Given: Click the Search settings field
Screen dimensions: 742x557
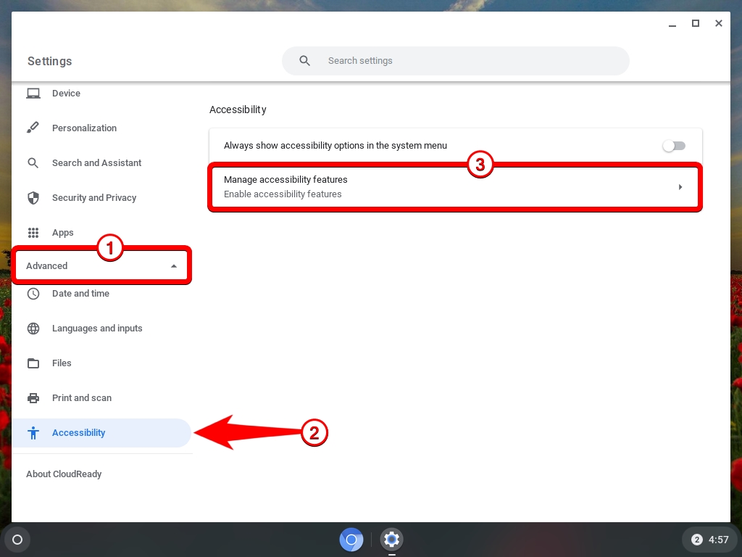Looking at the screenshot, I should coord(455,61).
